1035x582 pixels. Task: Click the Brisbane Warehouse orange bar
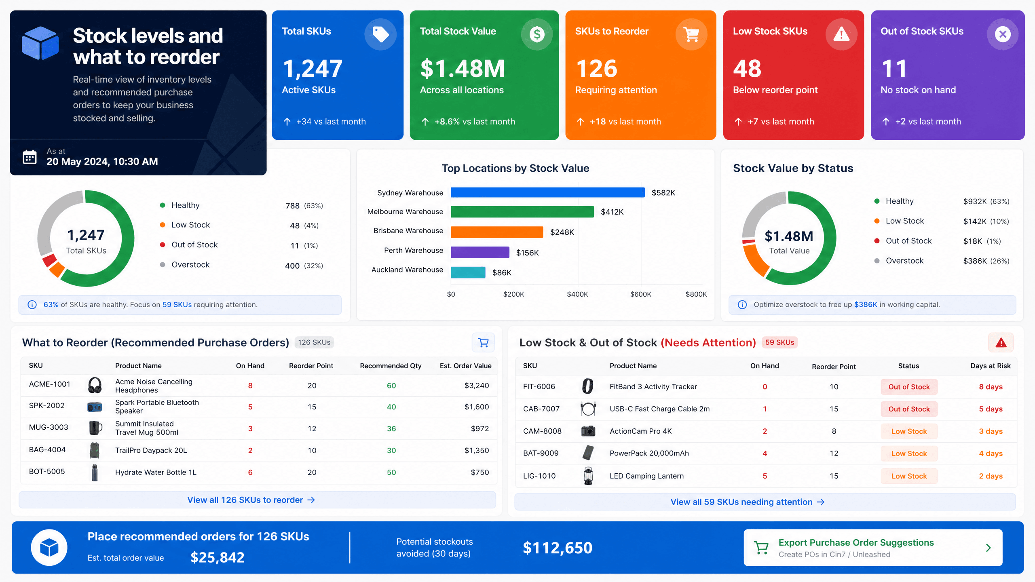[x=497, y=232]
